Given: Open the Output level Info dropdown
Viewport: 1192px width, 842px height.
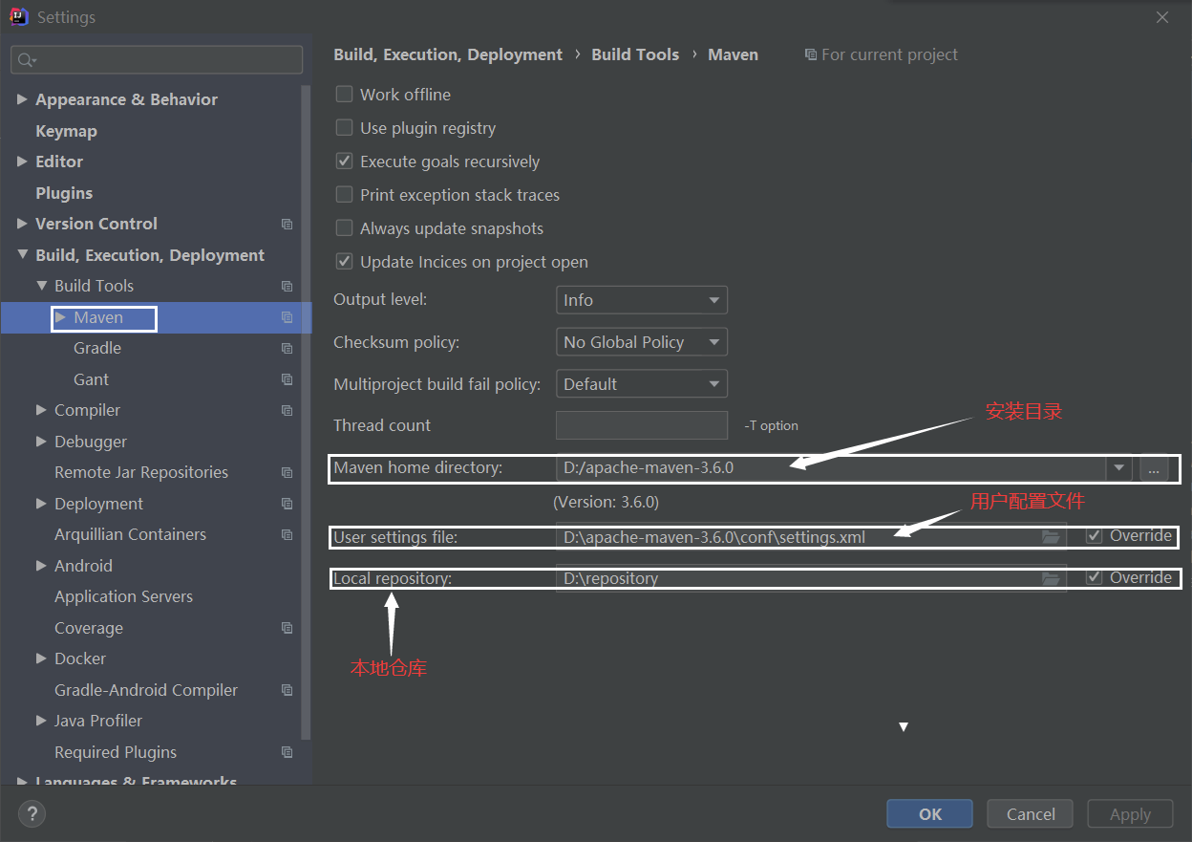Looking at the screenshot, I should coord(642,300).
